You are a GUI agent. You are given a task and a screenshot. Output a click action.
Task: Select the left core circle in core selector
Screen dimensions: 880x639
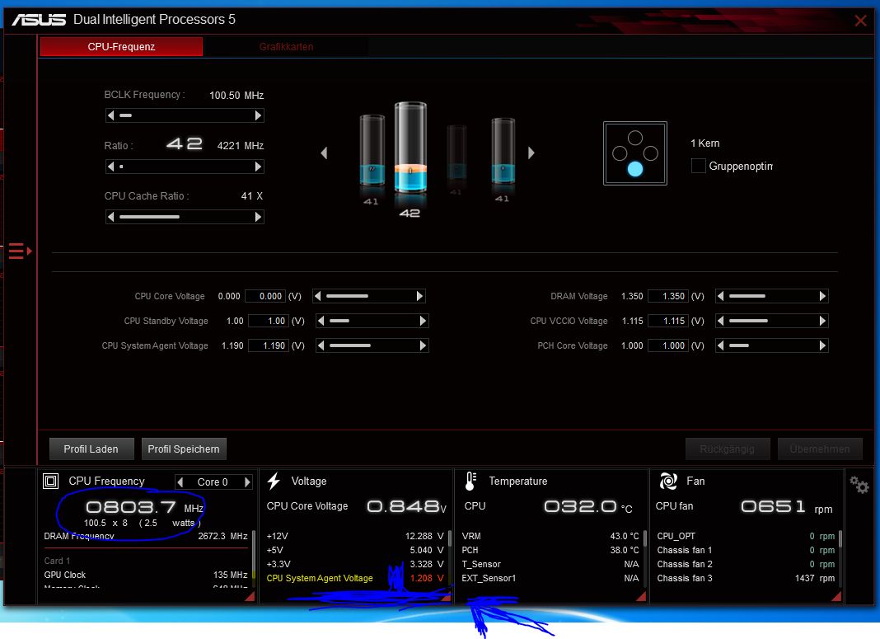[x=620, y=153]
